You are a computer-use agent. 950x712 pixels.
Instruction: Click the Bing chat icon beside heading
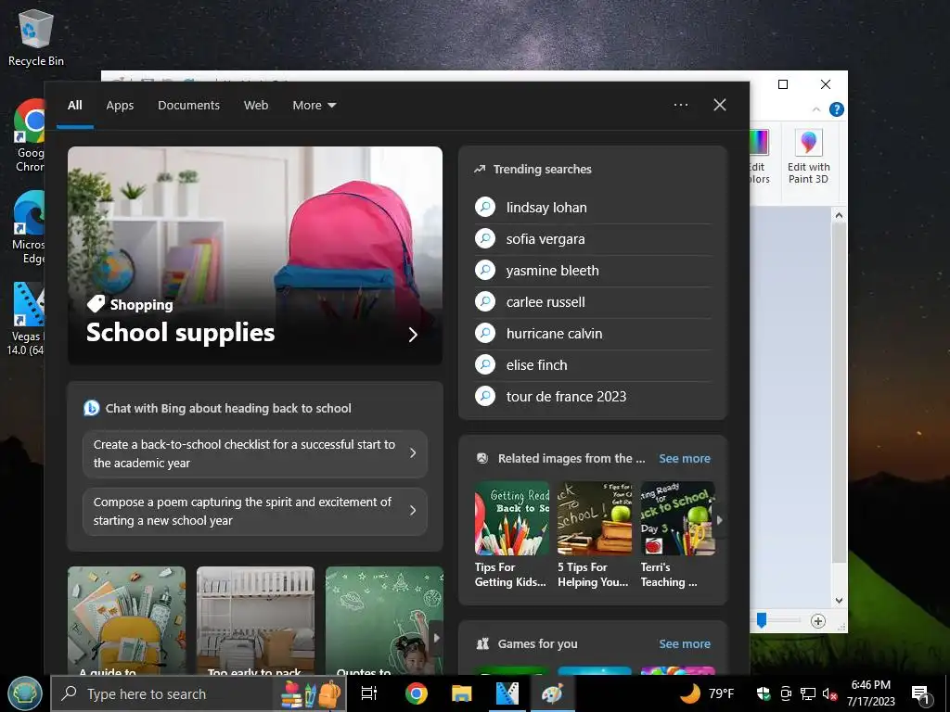tap(92, 408)
